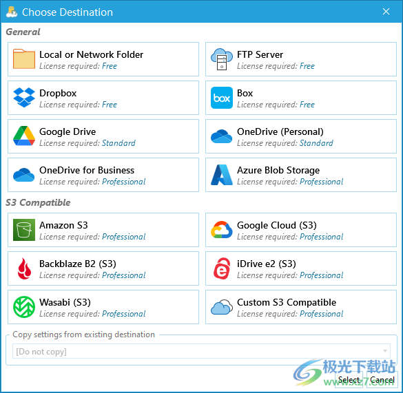
Task: Choose the Google Cloud (S3) label
Action: 277,225
